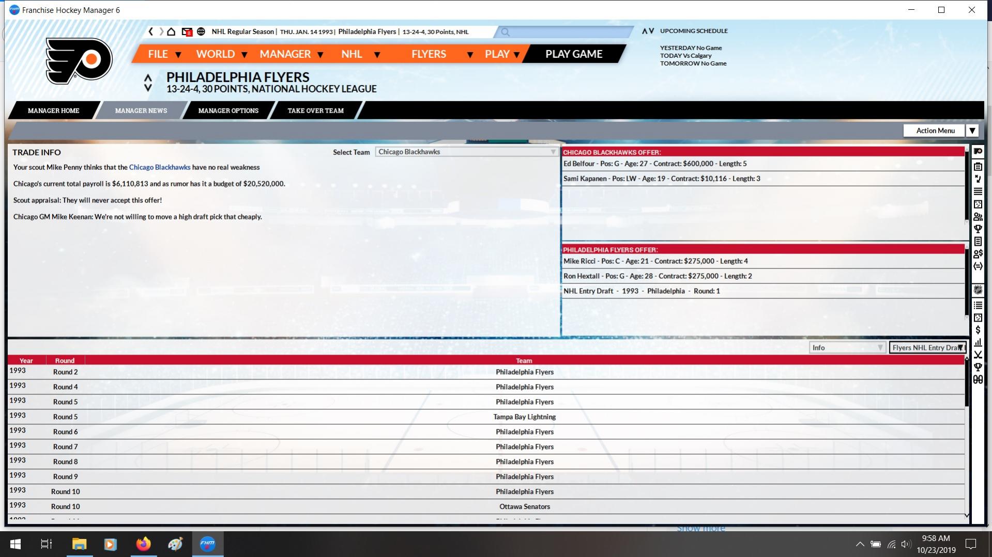Viewport: 992px width, 557px height.
Task: Click the home icon in the navigation bar
Action: pos(171,31)
